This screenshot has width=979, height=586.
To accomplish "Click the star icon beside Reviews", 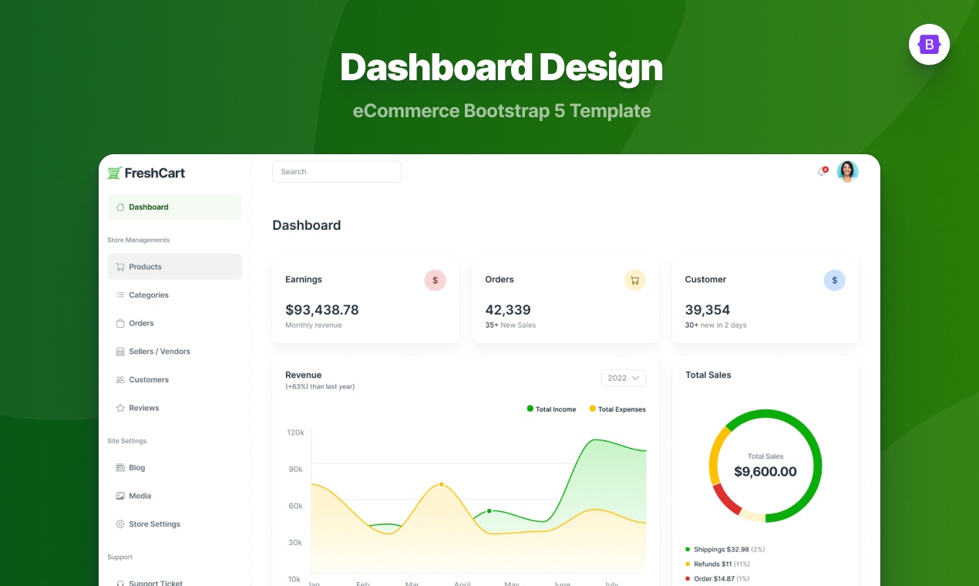I will coord(120,408).
